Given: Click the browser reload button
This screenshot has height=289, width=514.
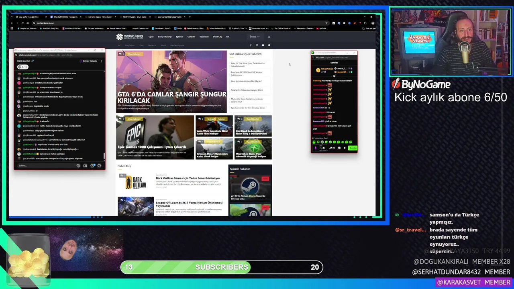Looking at the screenshot, I should coord(22,23).
